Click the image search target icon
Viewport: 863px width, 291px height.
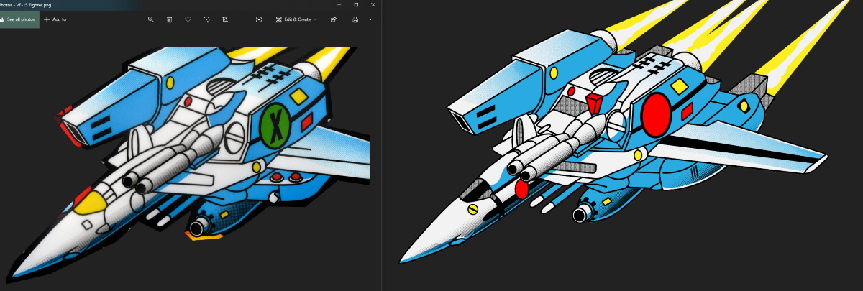point(259,19)
